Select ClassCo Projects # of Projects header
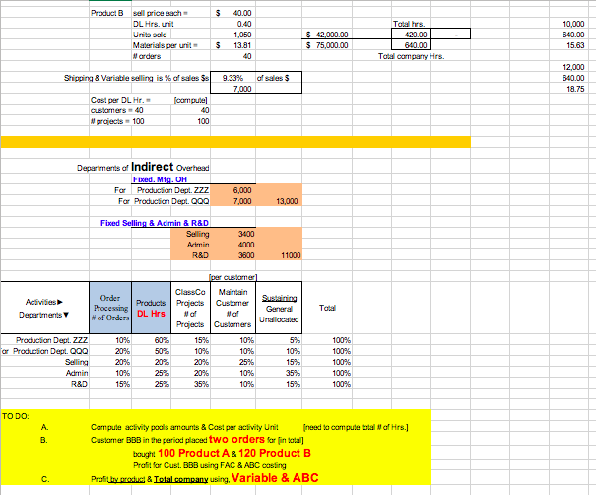This screenshot has height=495, width=596. coord(190,308)
